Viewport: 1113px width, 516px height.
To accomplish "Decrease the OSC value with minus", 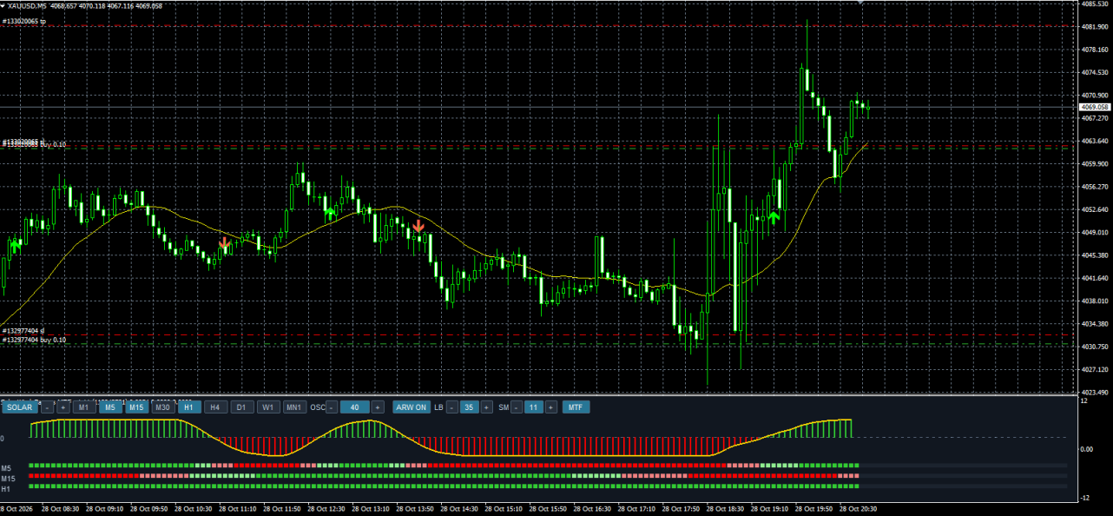I will click(332, 407).
